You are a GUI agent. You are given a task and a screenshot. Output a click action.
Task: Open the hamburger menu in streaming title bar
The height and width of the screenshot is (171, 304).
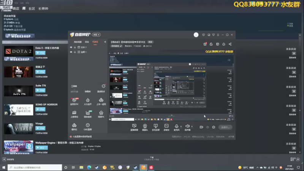click(x=218, y=35)
